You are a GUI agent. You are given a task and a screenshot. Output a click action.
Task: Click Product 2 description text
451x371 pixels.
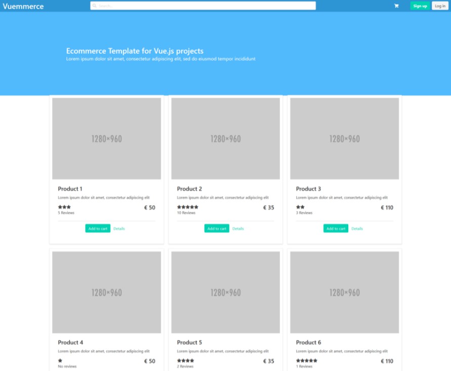coord(223,197)
